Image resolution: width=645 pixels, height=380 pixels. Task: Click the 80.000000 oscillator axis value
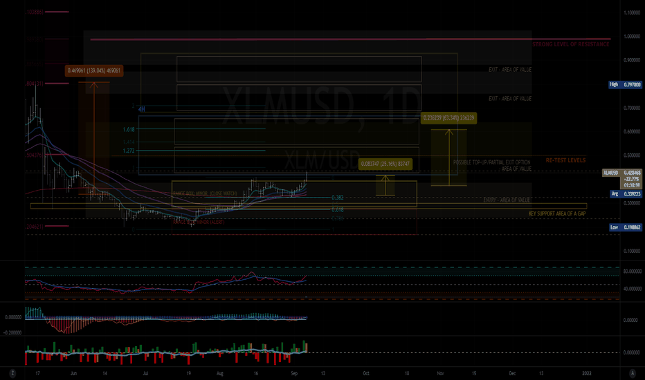[633, 272]
